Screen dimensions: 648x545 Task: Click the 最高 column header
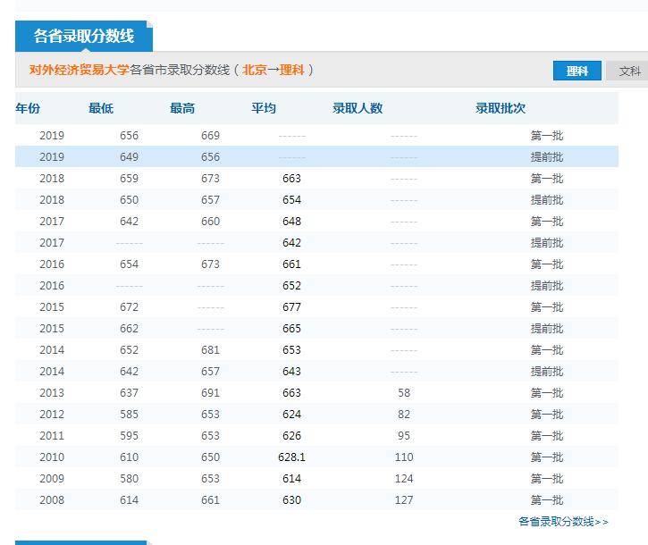[x=182, y=108]
